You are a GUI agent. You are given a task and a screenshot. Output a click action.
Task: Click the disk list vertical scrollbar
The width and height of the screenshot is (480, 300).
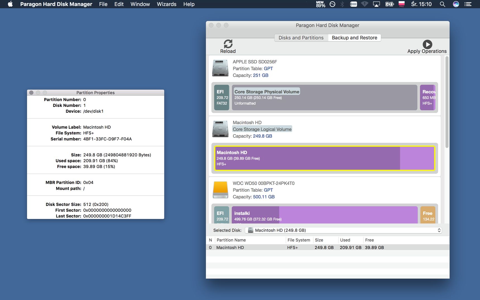click(447, 102)
